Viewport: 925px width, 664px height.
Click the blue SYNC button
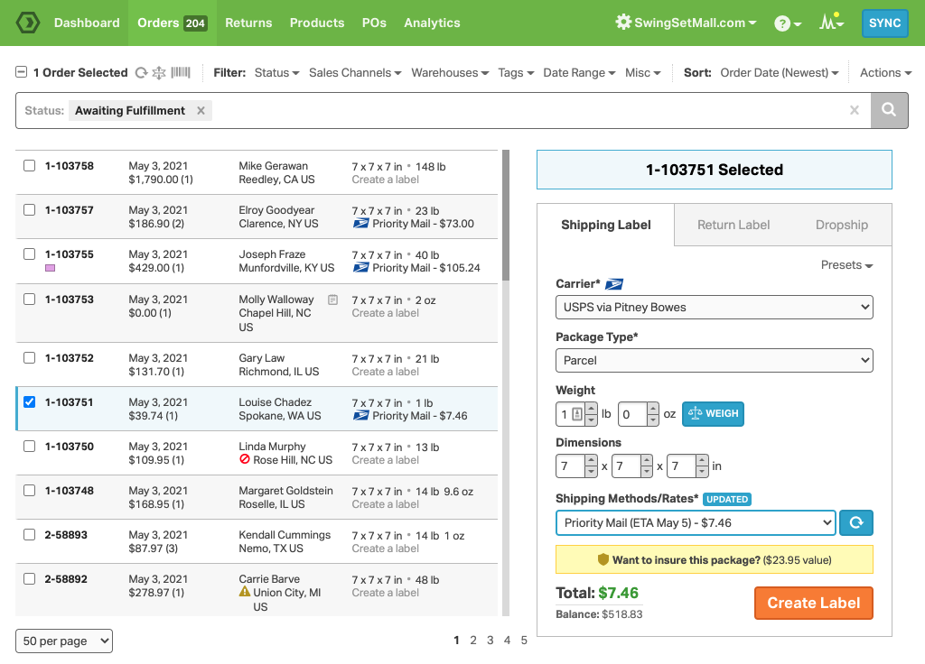pyautogui.click(x=884, y=23)
